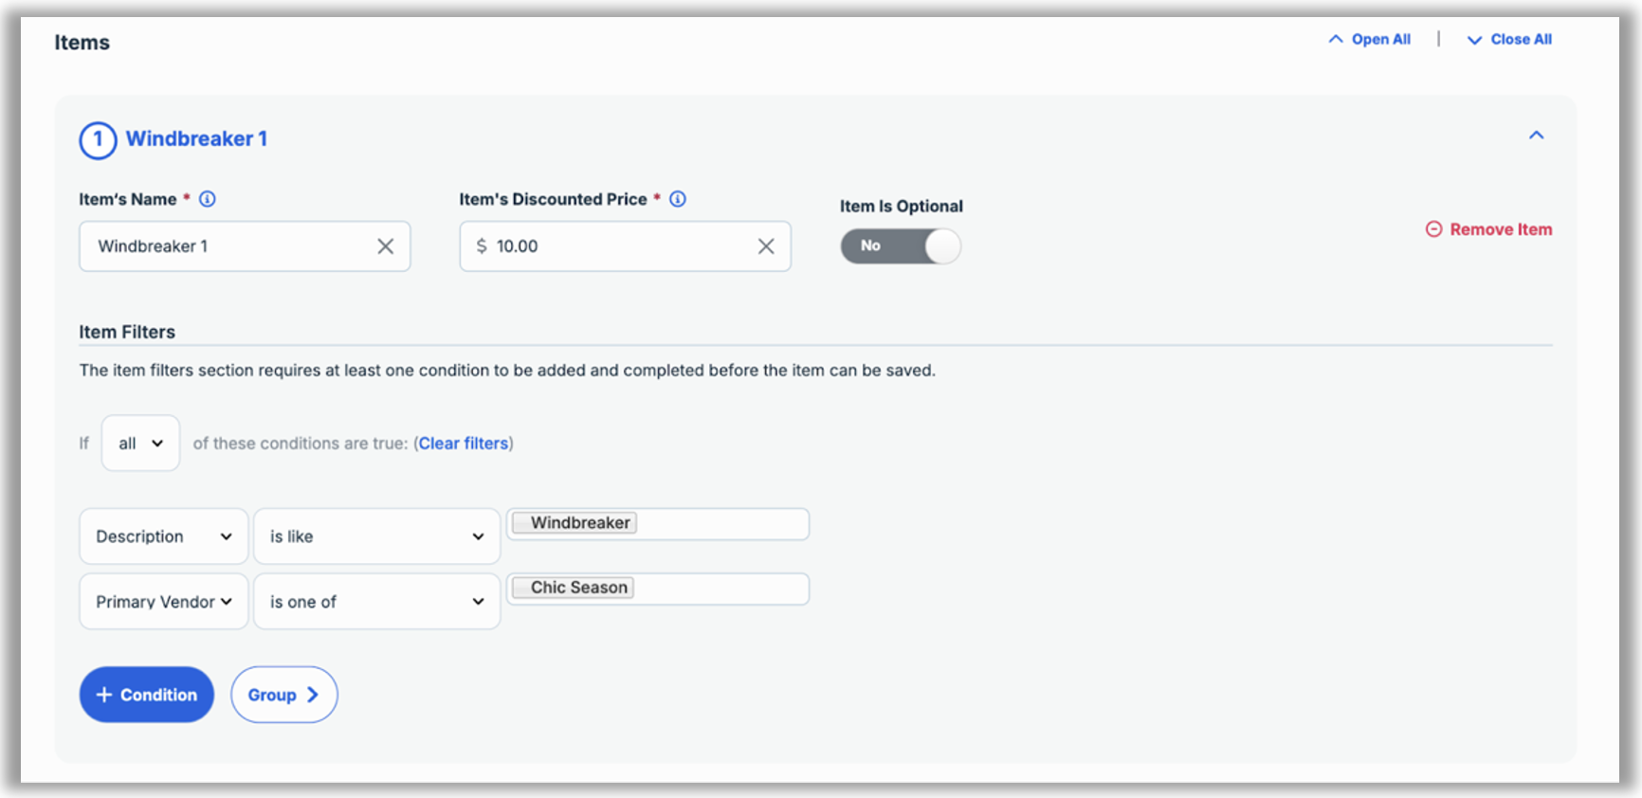Image resolution: width=1642 pixels, height=798 pixels.
Task: Click the Remove Item minus icon
Action: [1433, 229]
